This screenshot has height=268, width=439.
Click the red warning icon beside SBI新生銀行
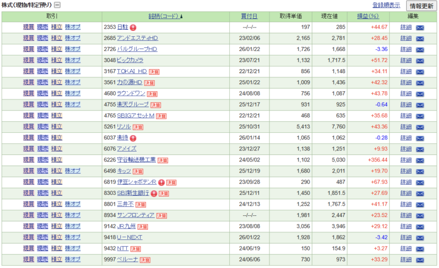coord(154,193)
